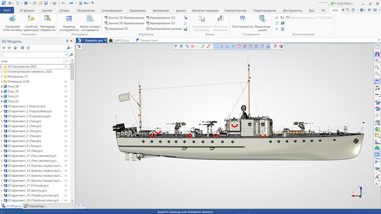
Task: Expand Тело_58 tree node
Action: click(2, 86)
